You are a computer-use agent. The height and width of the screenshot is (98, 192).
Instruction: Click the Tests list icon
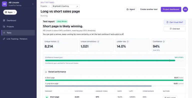pos(4,33)
